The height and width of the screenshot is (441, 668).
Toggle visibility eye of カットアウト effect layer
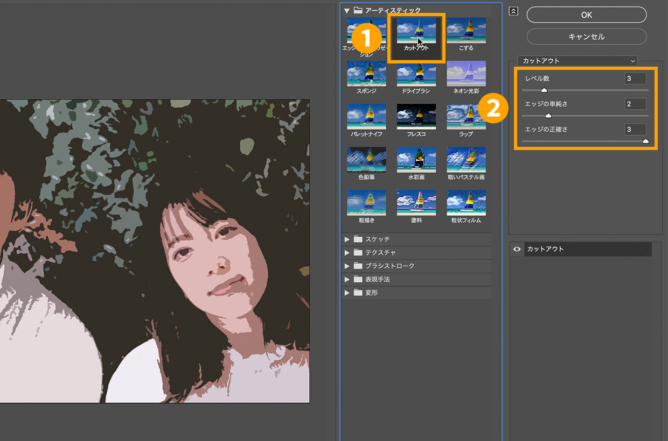(x=517, y=249)
